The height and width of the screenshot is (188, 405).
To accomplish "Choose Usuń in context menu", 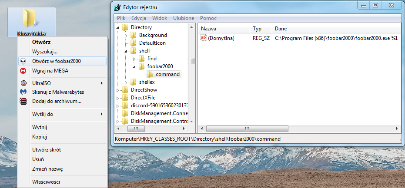I will (x=62, y=159).
